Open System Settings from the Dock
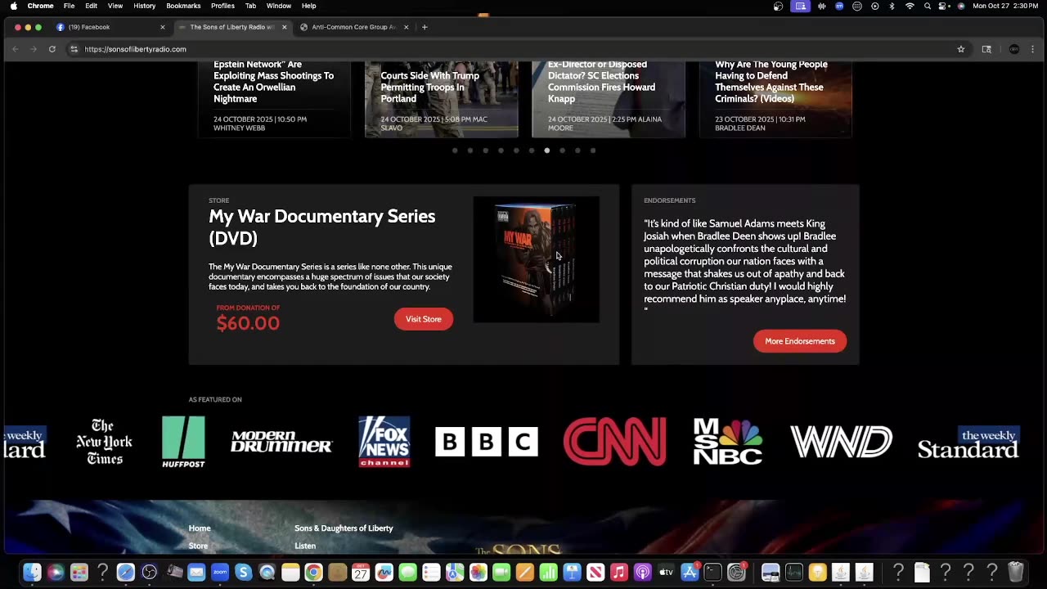The width and height of the screenshot is (1047, 589). [x=737, y=573]
